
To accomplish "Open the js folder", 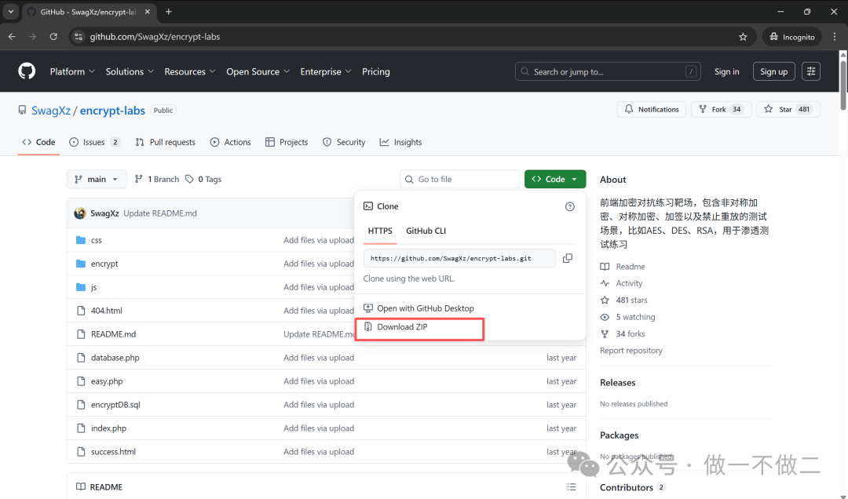I will [93, 287].
